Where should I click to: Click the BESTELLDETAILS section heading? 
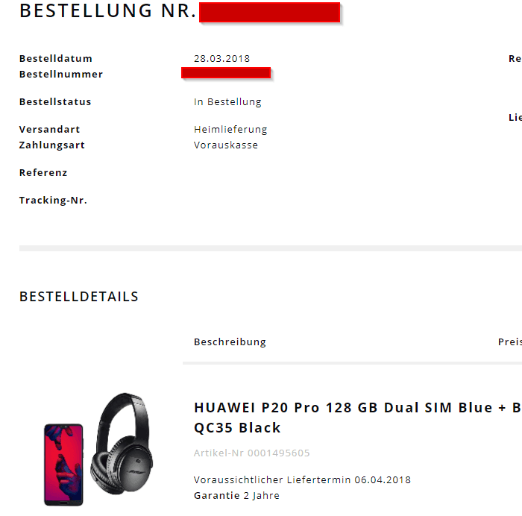coord(78,297)
